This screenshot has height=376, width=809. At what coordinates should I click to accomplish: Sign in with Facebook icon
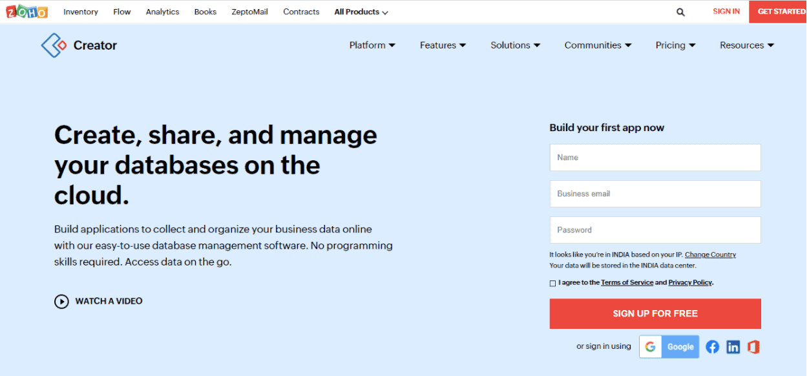712,347
